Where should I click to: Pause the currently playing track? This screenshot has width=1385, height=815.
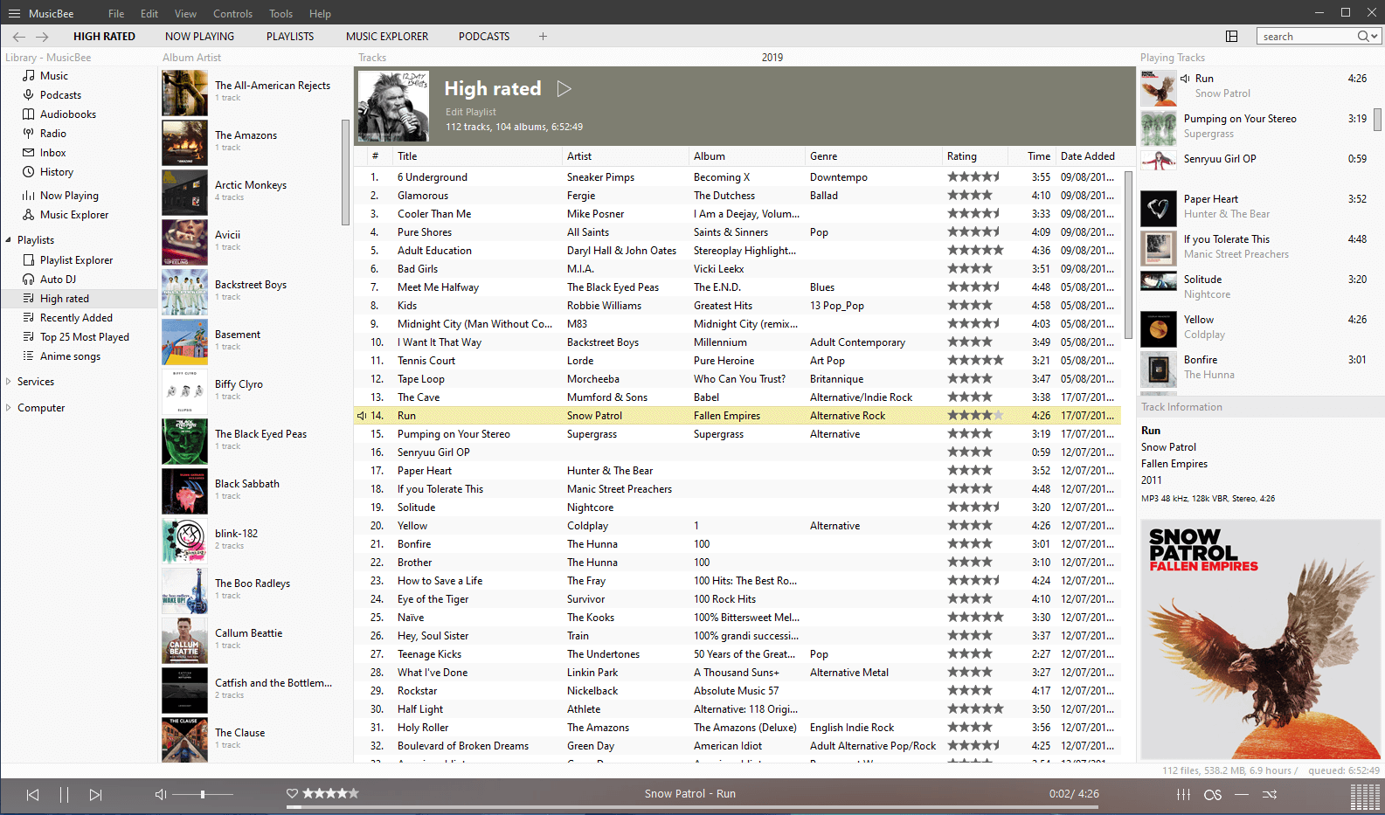click(x=64, y=794)
